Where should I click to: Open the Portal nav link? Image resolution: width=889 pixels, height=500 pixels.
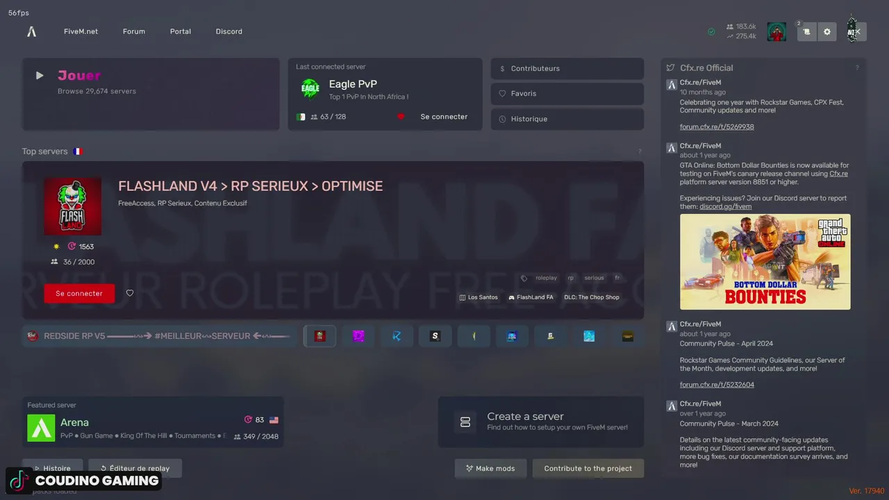pos(181,31)
